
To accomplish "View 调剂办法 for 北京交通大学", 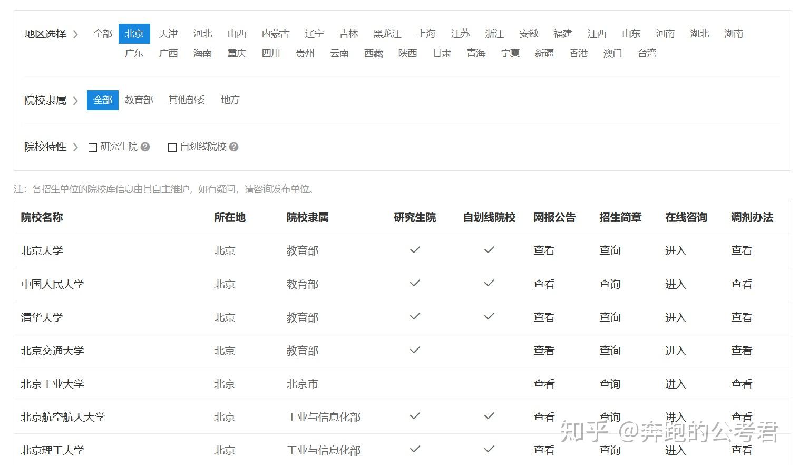I will click(742, 351).
